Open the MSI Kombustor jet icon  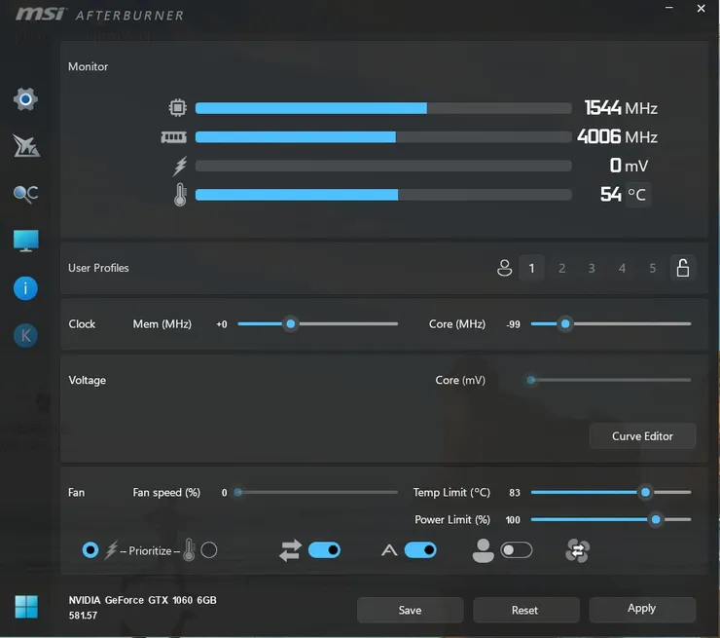(x=25, y=146)
